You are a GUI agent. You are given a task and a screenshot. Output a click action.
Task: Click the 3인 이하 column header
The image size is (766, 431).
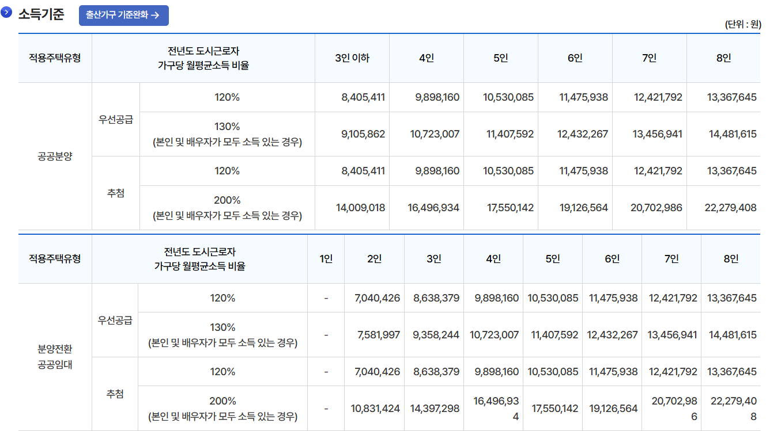point(352,58)
